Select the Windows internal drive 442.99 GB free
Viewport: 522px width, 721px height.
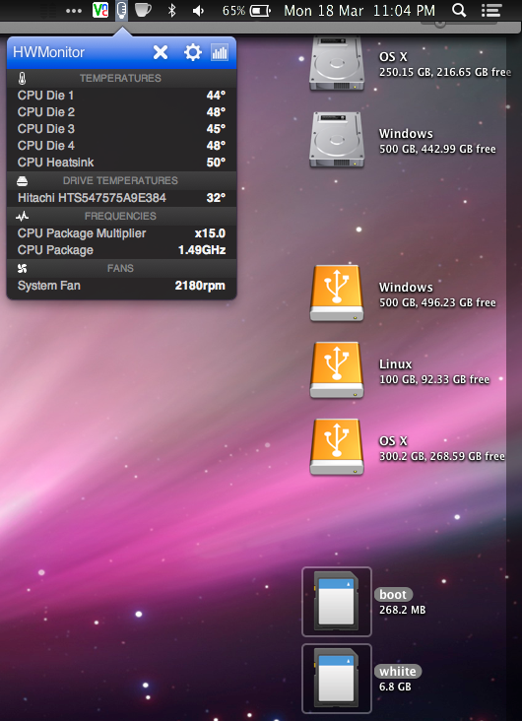click(x=337, y=140)
